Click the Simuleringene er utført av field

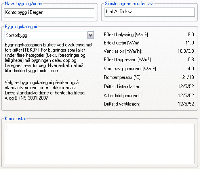(150, 12)
